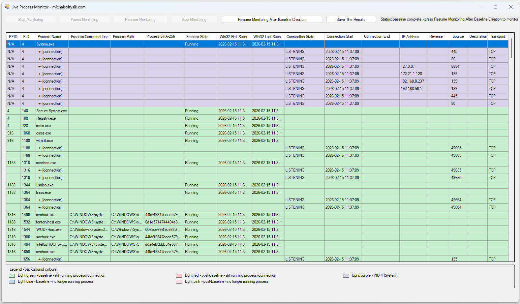Screen dimensions: 520x304
Task: Click the PID column header
Action: click(26, 37)
